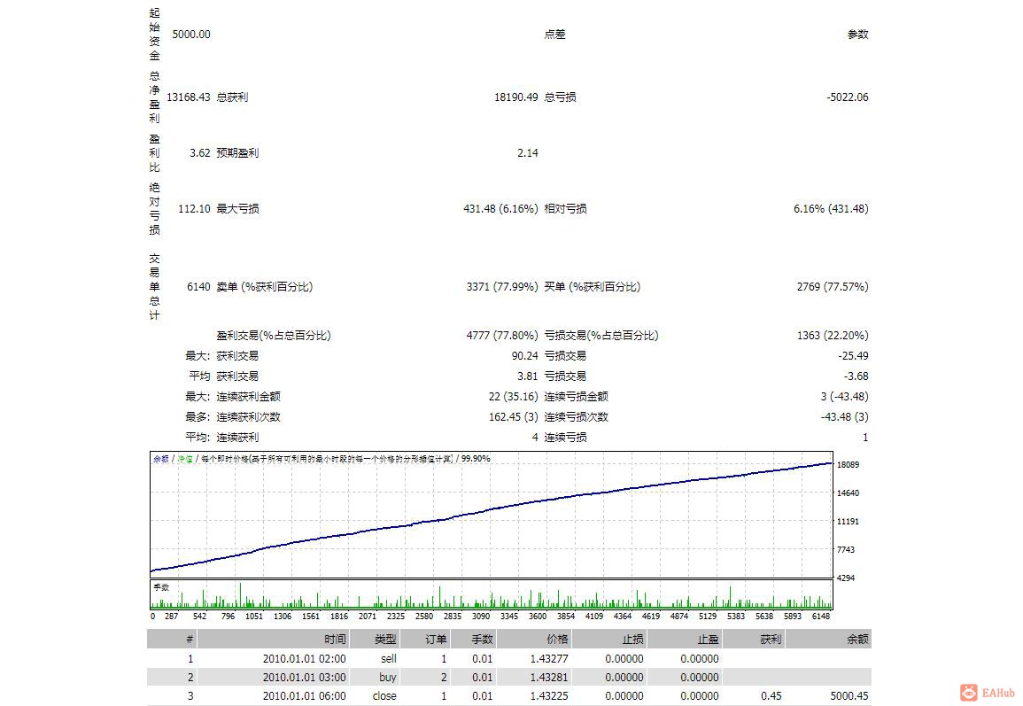Click the EAHub robot icon
Viewport: 1023px width, 706px height.
pos(968,692)
